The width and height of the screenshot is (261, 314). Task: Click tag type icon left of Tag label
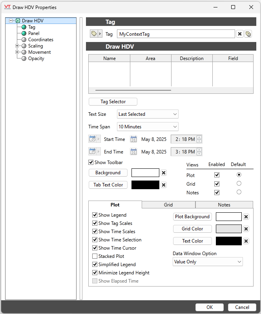click(94, 34)
